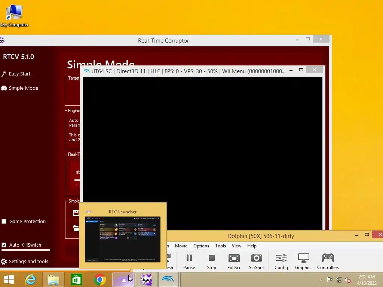Switch to Real-Time Corruptor taskbar button

pos(146,280)
